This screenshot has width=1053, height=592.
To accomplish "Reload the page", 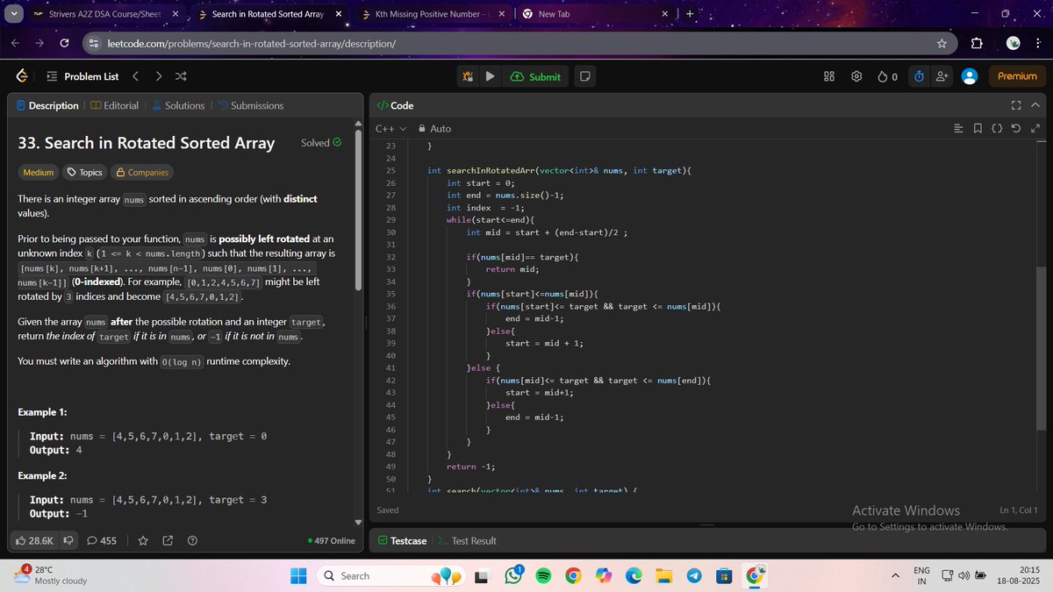I will (65, 43).
